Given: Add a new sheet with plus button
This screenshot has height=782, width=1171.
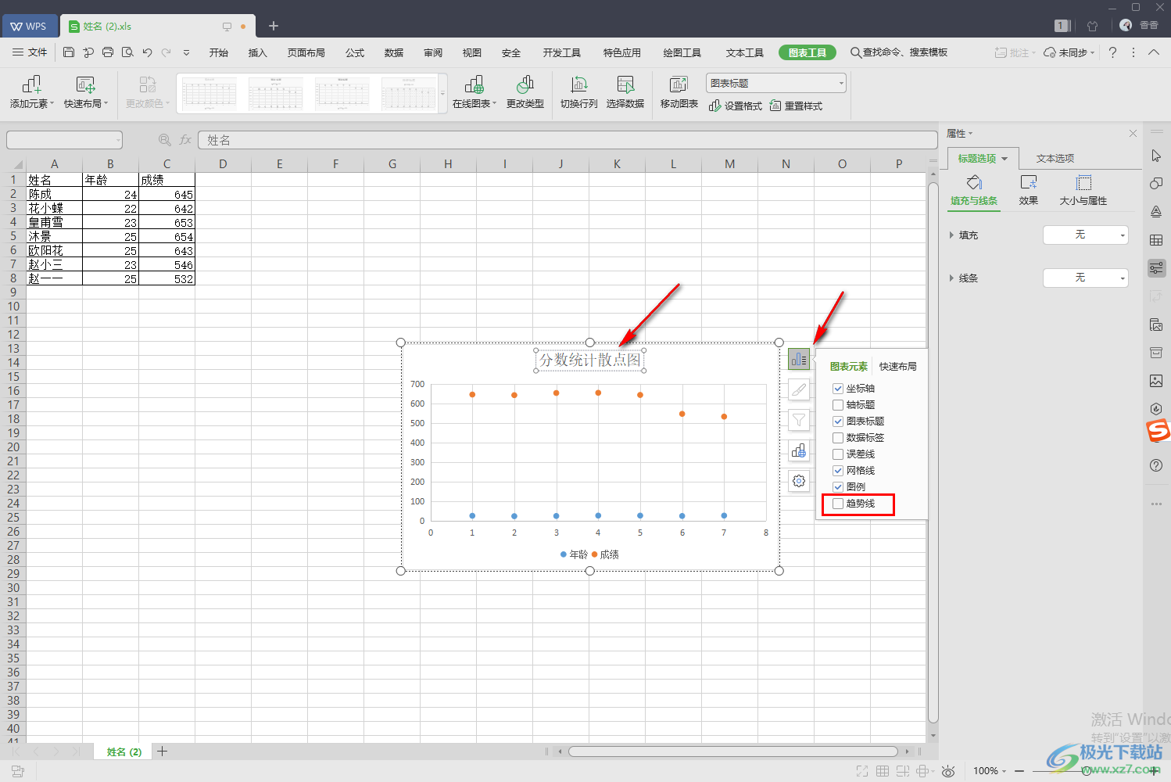Looking at the screenshot, I should click(x=163, y=752).
